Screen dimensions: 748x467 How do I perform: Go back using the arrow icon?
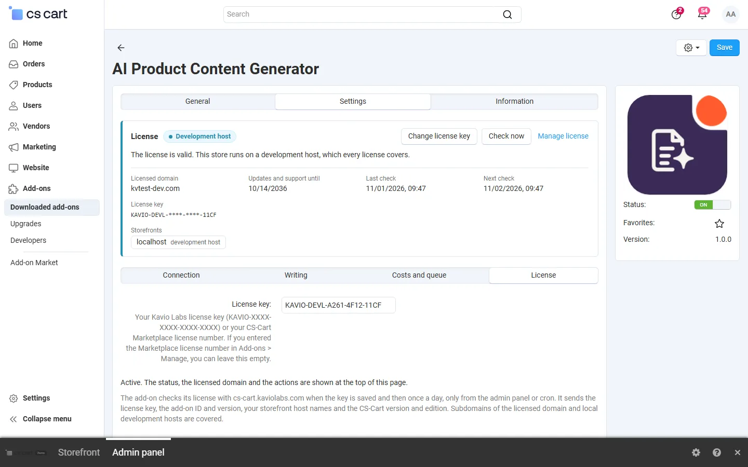tap(121, 48)
